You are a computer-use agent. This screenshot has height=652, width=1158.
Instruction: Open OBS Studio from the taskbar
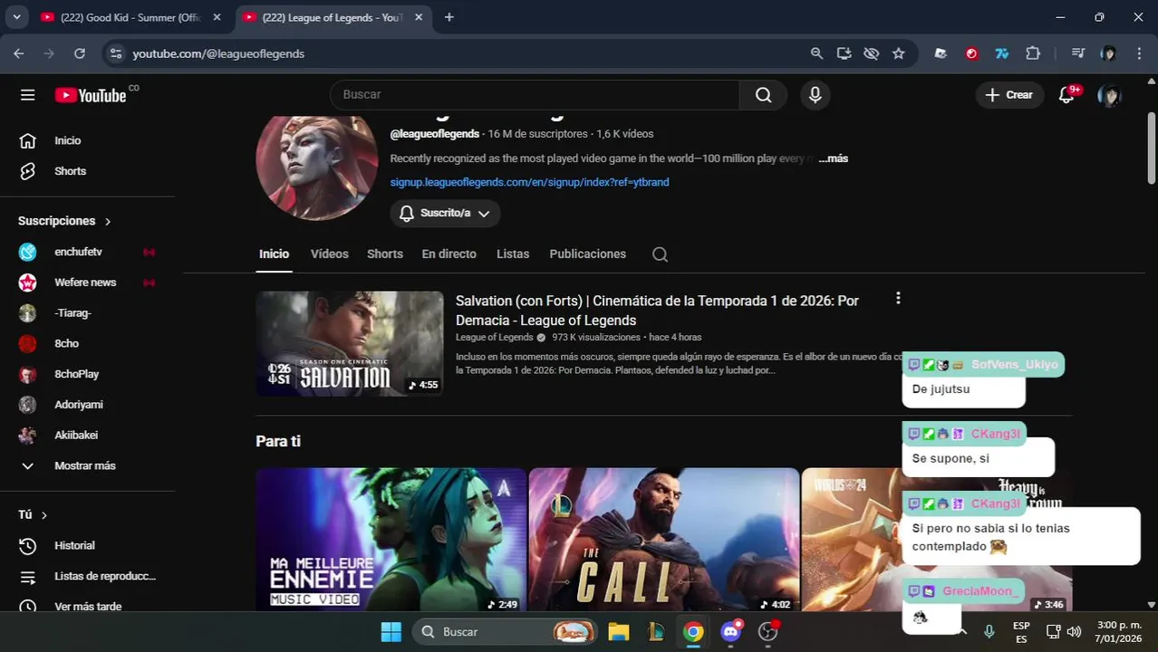coord(769,631)
